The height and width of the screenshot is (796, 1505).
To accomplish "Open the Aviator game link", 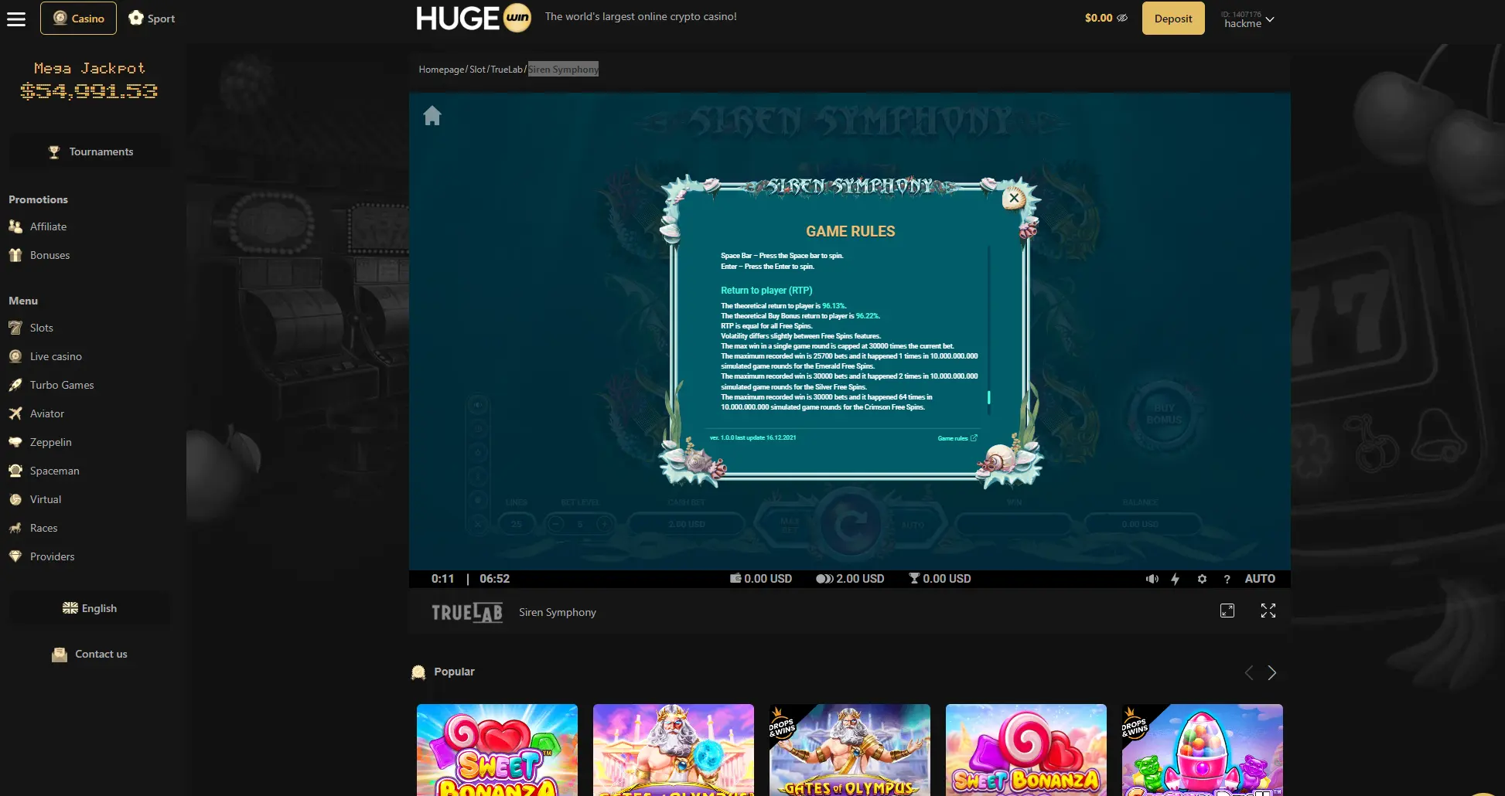I will (47, 413).
